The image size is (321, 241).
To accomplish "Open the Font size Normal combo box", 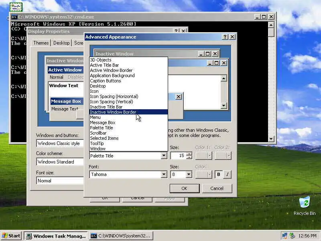I will click(x=60, y=181).
